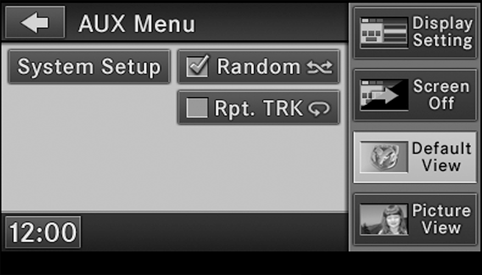Viewport: 482px width, 275px height.
Task: Open System Setup
Action: [x=89, y=66]
